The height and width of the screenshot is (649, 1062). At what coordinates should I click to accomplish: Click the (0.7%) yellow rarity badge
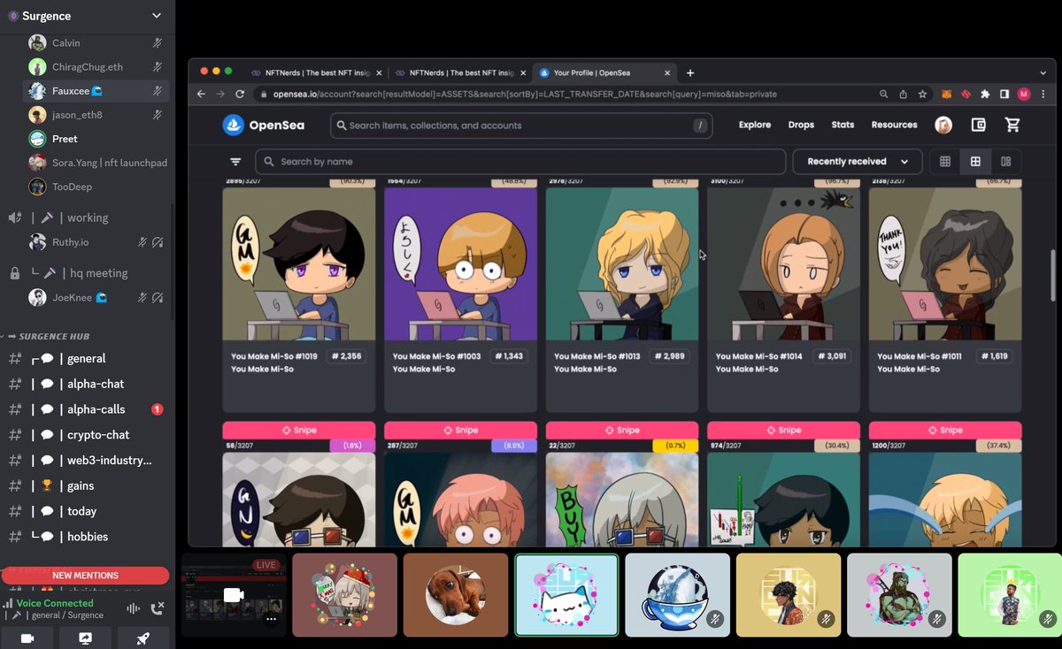tap(674, 445)
